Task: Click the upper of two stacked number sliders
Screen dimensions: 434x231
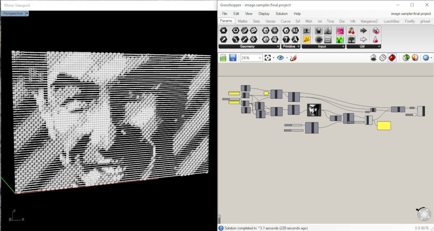Action: [293, 125]
